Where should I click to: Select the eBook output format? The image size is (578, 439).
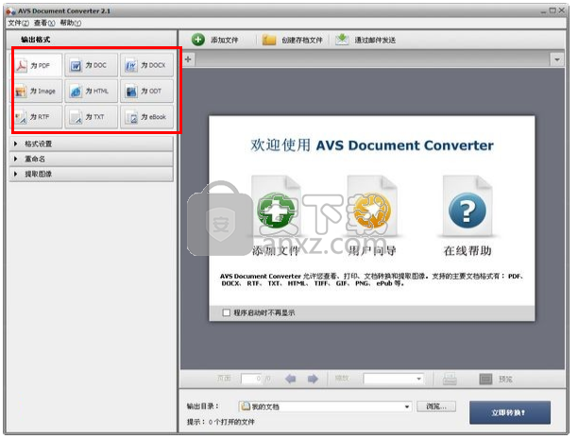[146, 117]
